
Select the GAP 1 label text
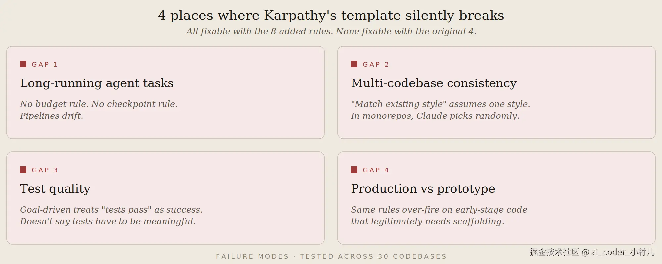(x=45, y=64)
